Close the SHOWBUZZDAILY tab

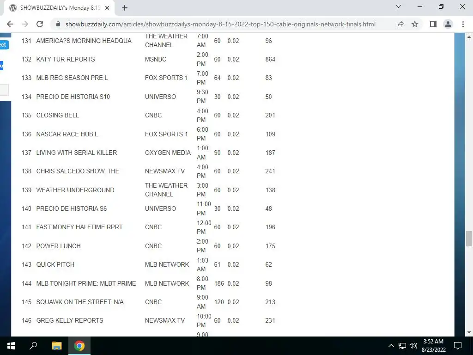point(107,8)
